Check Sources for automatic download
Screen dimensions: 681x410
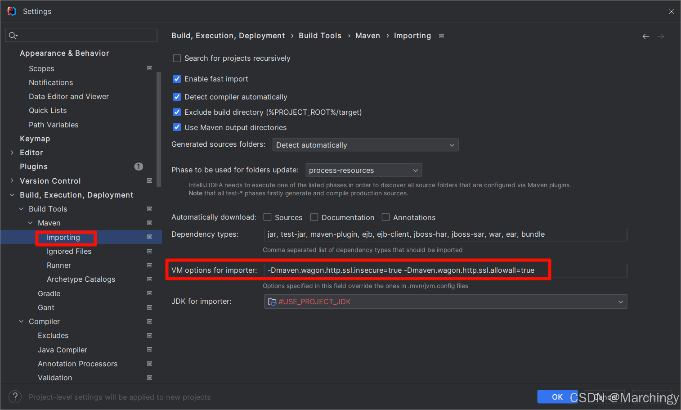[x=268, y=217]
